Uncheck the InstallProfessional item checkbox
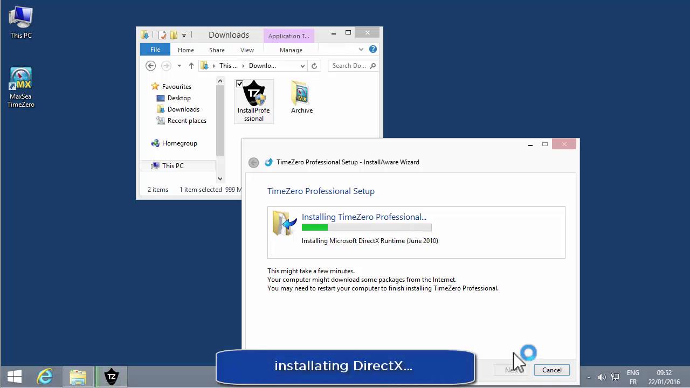The width and height of the screenshot is (690, 388). pos(239,84)
